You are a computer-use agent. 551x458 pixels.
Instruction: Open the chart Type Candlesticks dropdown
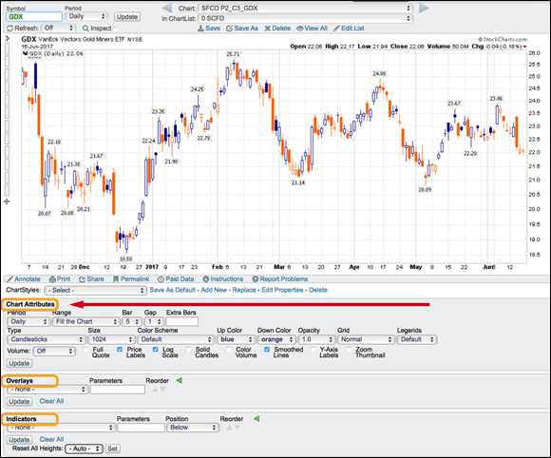click(x=46, y=339)
